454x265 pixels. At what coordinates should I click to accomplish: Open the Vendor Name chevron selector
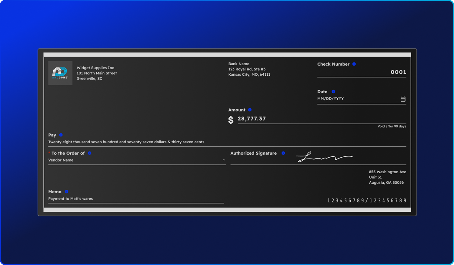224,160
